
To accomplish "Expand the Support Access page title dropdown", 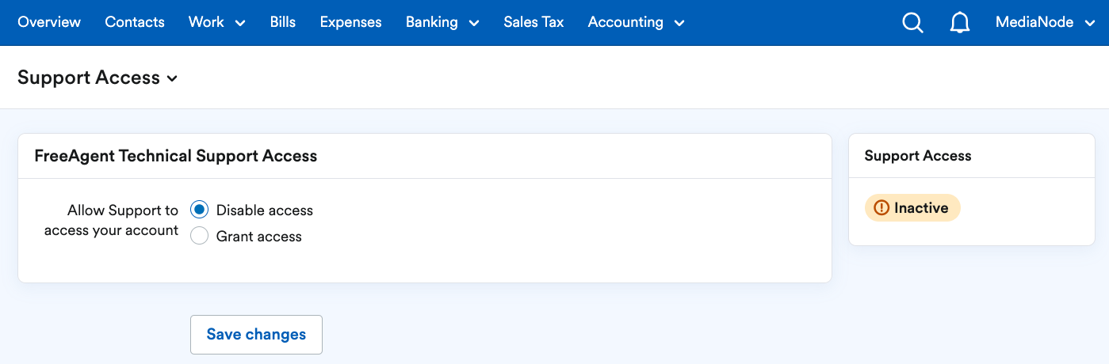I will click(x=98, y=78).
